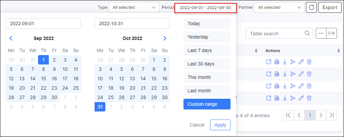
Task: Select the Last 7 days preset
Action: click(207, 51)
